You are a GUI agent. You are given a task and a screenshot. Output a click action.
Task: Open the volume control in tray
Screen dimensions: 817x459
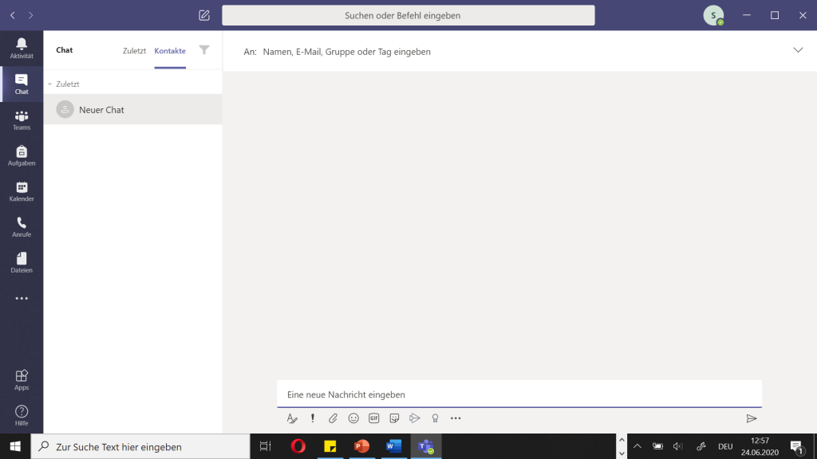[x=677, y=446]
